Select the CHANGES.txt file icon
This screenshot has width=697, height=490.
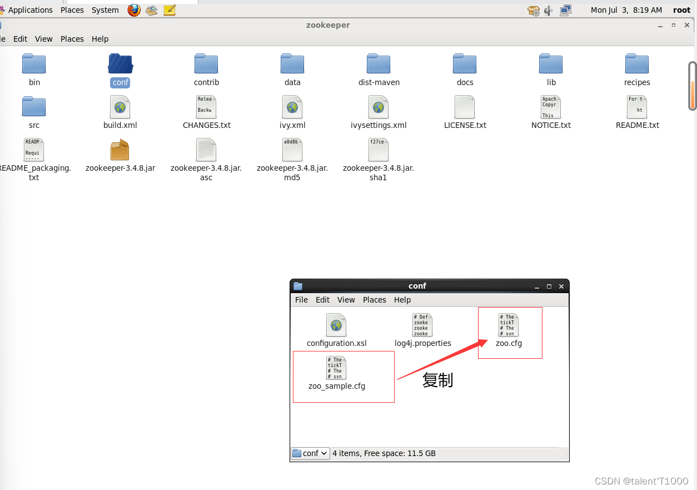click(x=206, y=107)
